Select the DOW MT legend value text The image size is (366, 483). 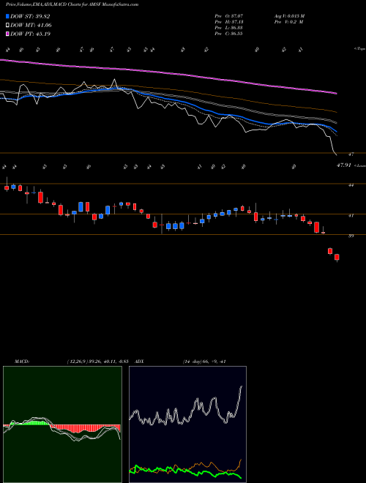31,26
